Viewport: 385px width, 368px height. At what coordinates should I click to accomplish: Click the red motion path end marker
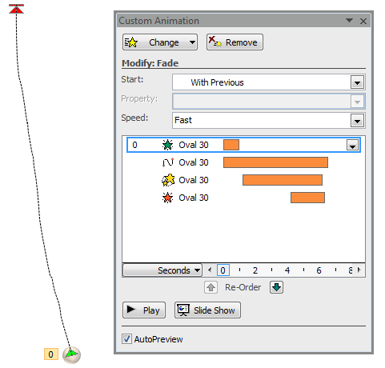click(x=16, y=9)
